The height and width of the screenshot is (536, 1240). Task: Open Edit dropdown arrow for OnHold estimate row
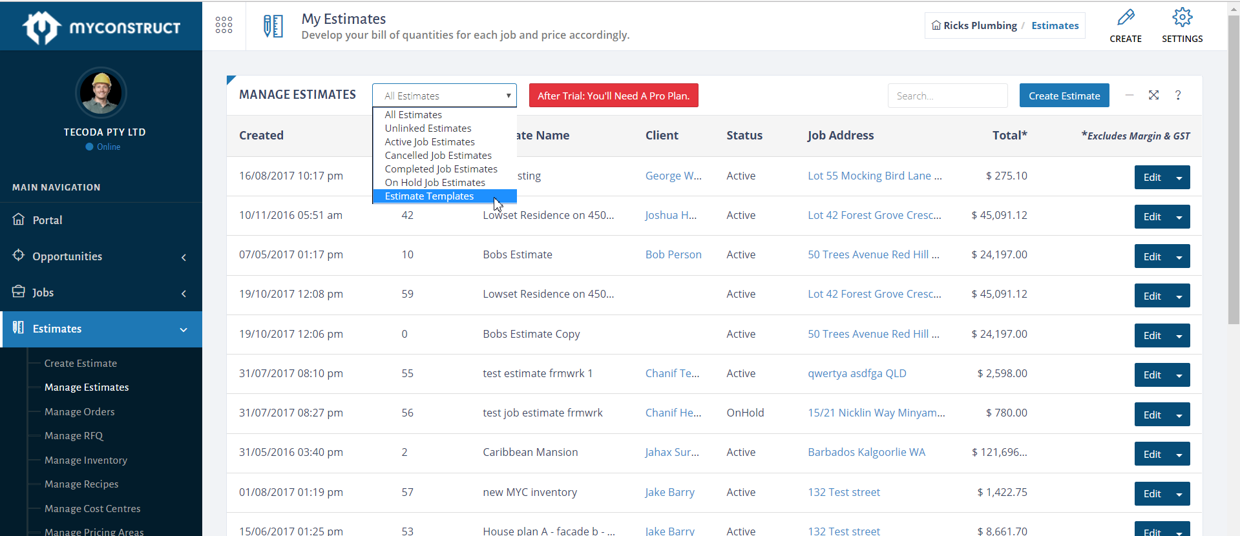pyautogui.click(x=1180, y=415)
